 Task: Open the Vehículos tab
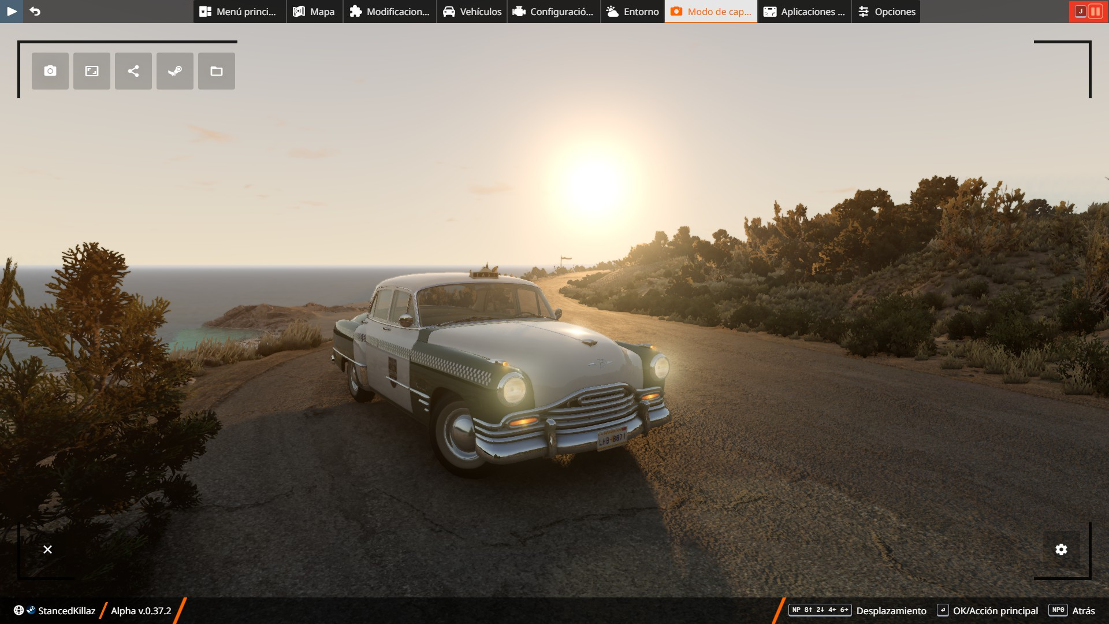point(472,12)
